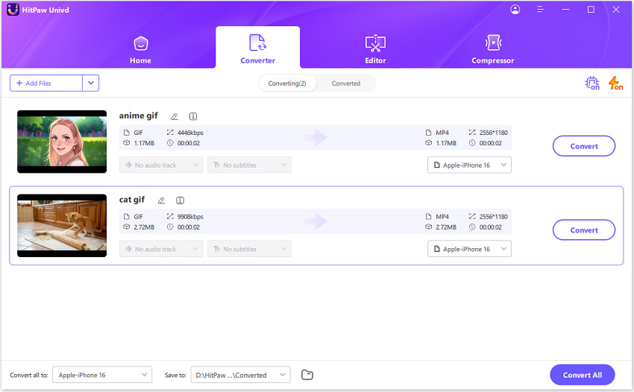The width and height of the screenshot is (634, 392).
Task: Rename anime gif with pencil icon
Action: (175, 116)
